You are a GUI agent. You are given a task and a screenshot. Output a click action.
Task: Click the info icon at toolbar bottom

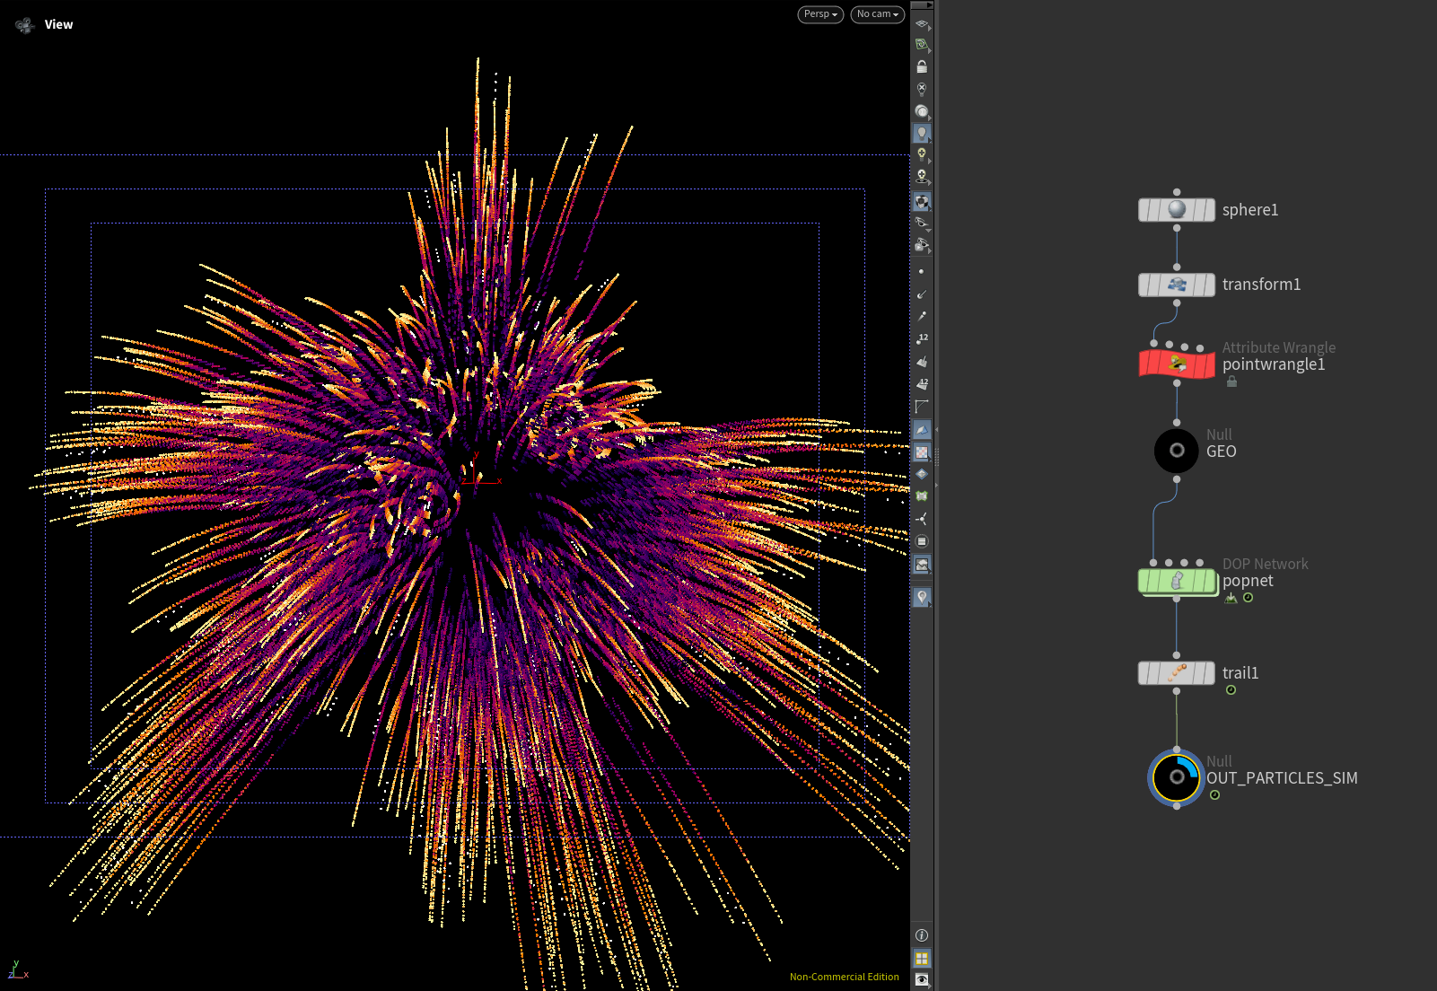coord(922,935)
